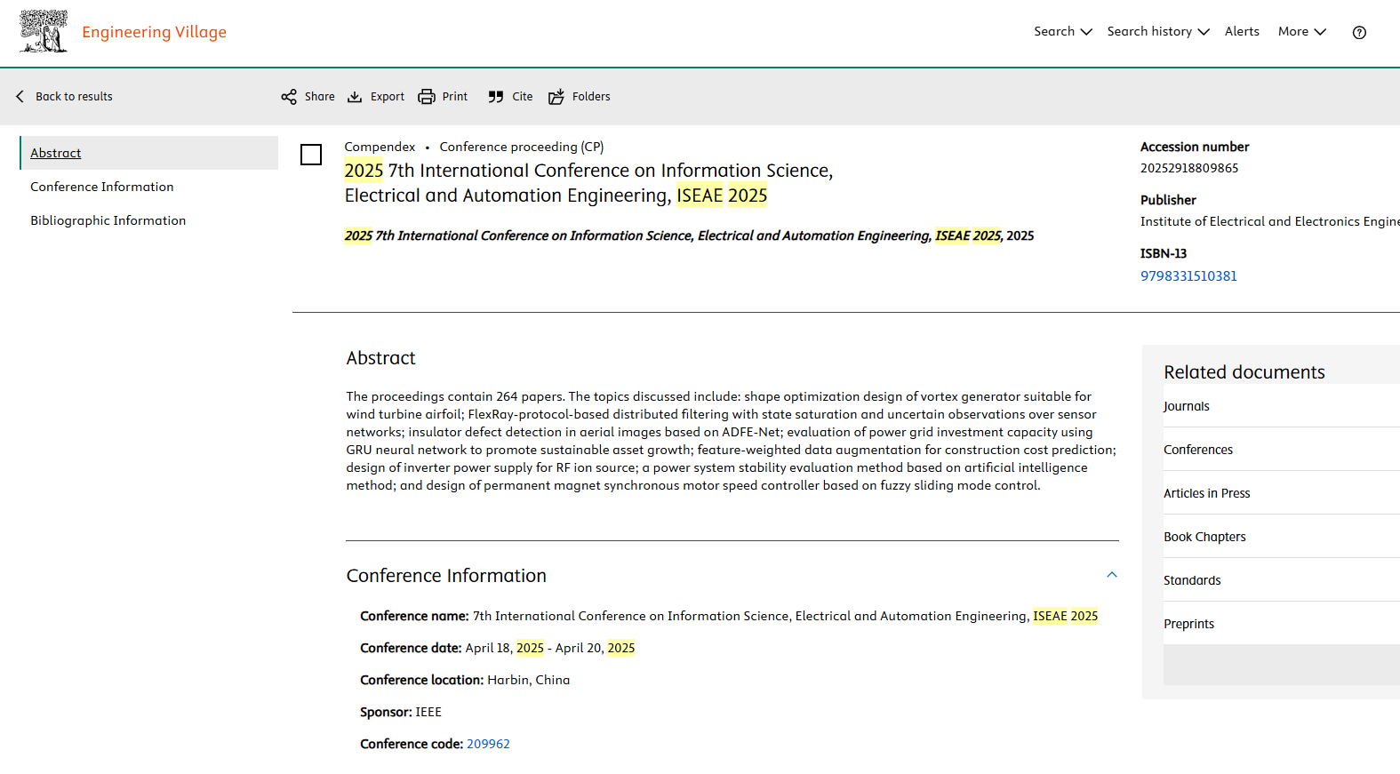Show related Preprints documents
Screen dimensions: 1400x774
tap(1188, 624)
